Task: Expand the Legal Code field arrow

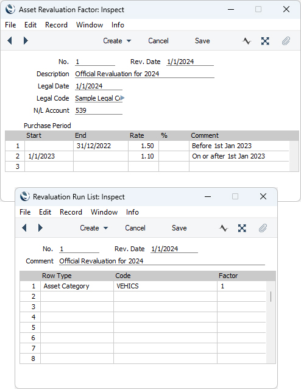Action: (122, 98)
